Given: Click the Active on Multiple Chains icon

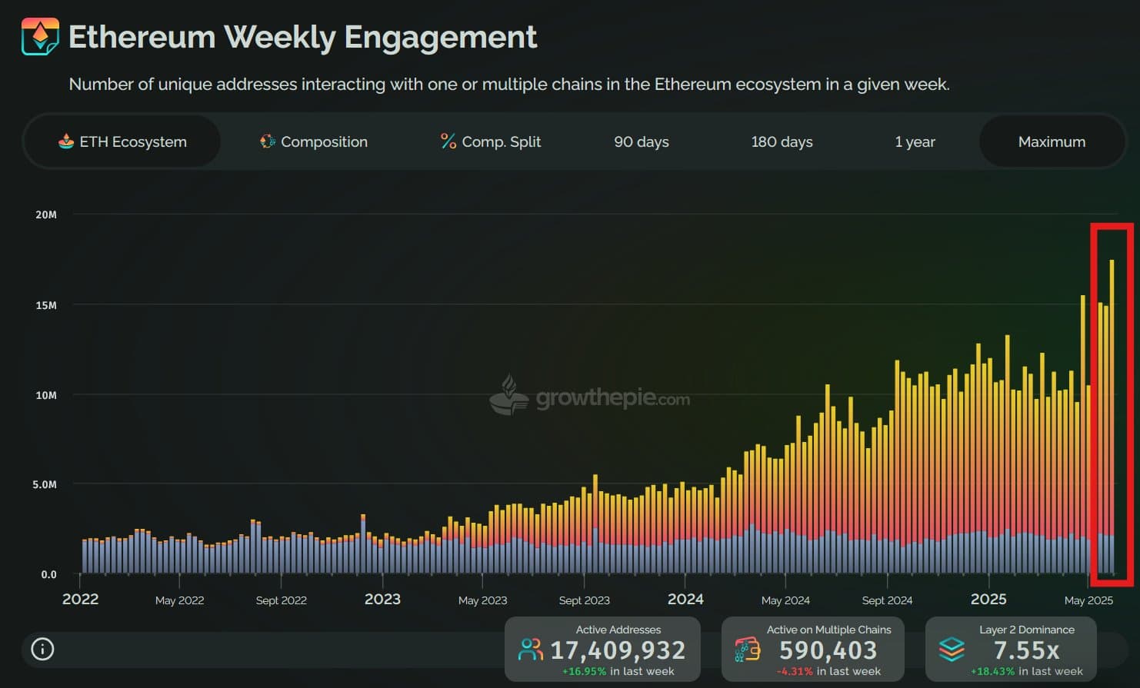Looking at the screenshot, I should coord(747,650).
